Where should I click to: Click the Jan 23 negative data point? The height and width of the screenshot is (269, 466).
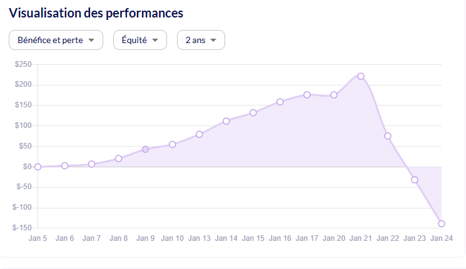coord(415,180)
